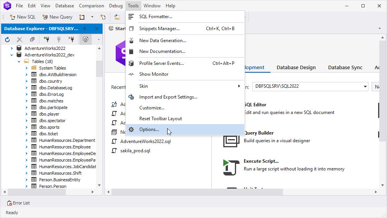Click the new connection plug icon
This screenshot has width=387, height=218.
tap(46, 39)
